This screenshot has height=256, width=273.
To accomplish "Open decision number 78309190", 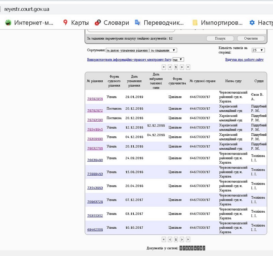I will click(x=95, y=139).
